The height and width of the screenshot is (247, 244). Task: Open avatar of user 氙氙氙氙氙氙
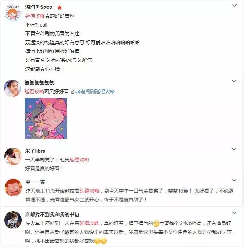(12, 88)
